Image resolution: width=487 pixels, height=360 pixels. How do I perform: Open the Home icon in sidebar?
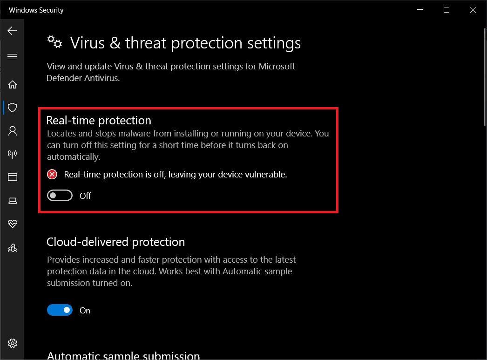pyautogui.click(x=13, y=84)
